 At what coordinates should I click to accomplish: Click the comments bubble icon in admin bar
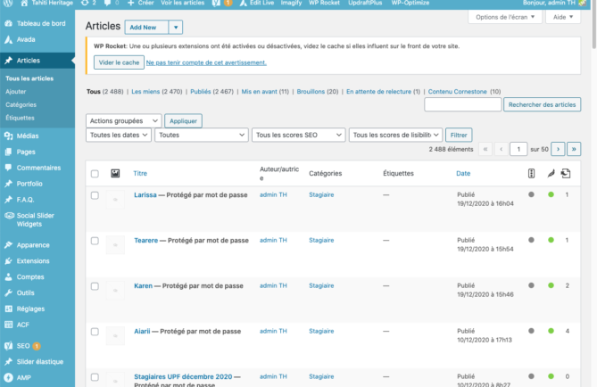click(107, 3)
